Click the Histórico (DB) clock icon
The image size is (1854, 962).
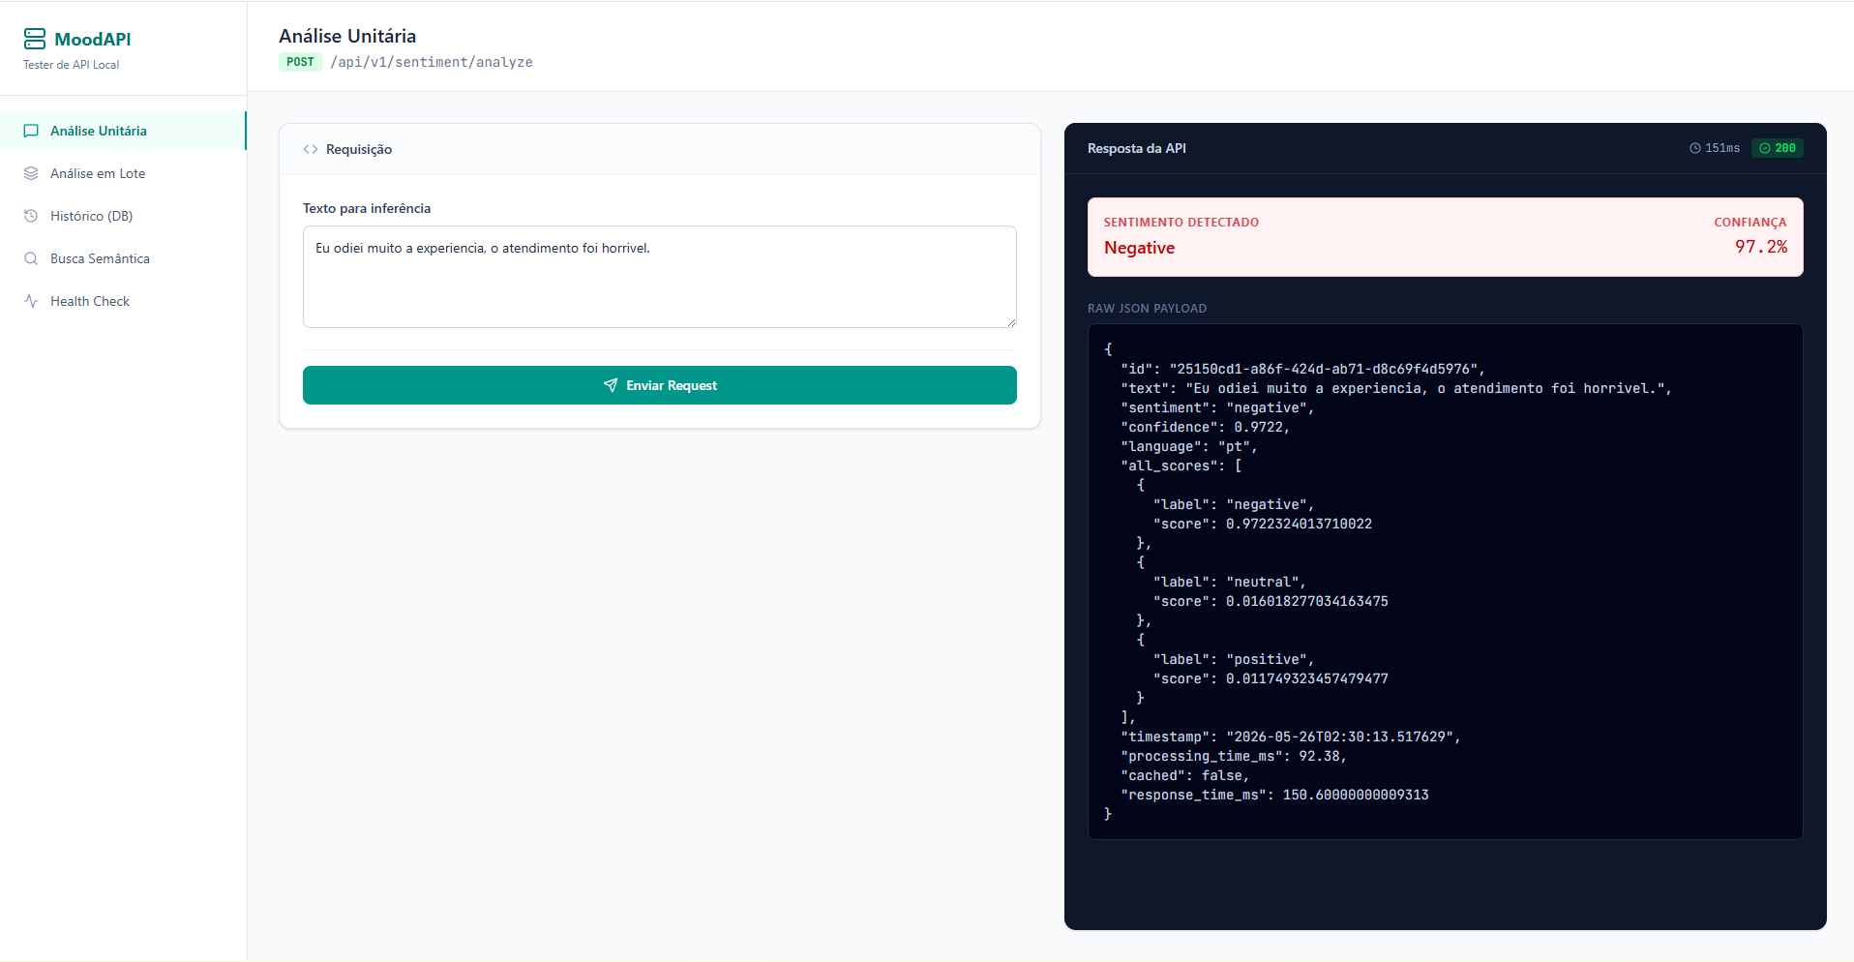tap(31, 216)
